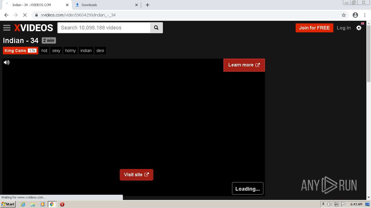Show hidden system tray icons
371x208 pixels.
click(323, 204)
